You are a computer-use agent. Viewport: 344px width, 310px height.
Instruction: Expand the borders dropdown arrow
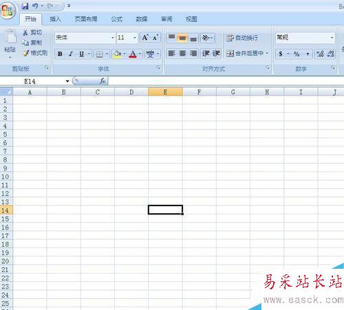(x=107, y=54)
